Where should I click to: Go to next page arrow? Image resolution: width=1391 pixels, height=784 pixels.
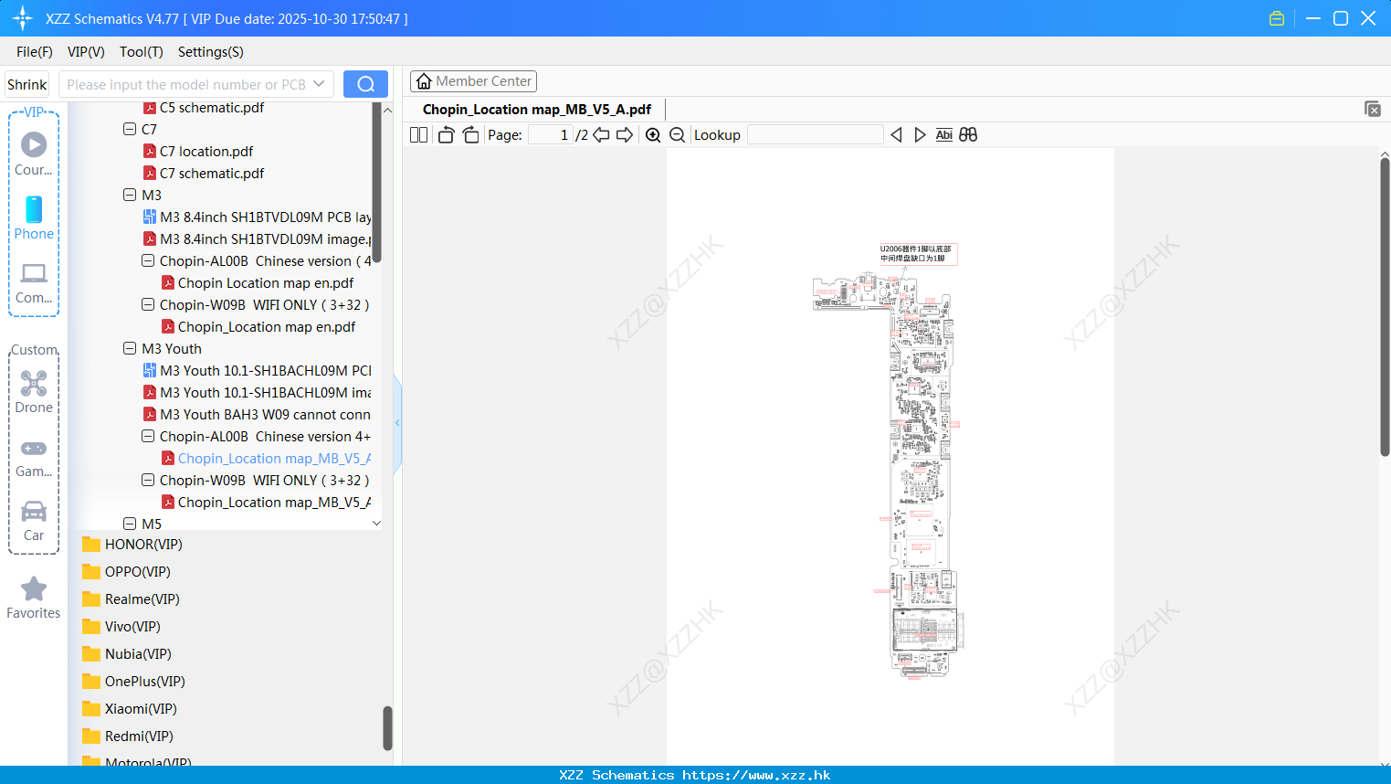[x=625, y=134]
